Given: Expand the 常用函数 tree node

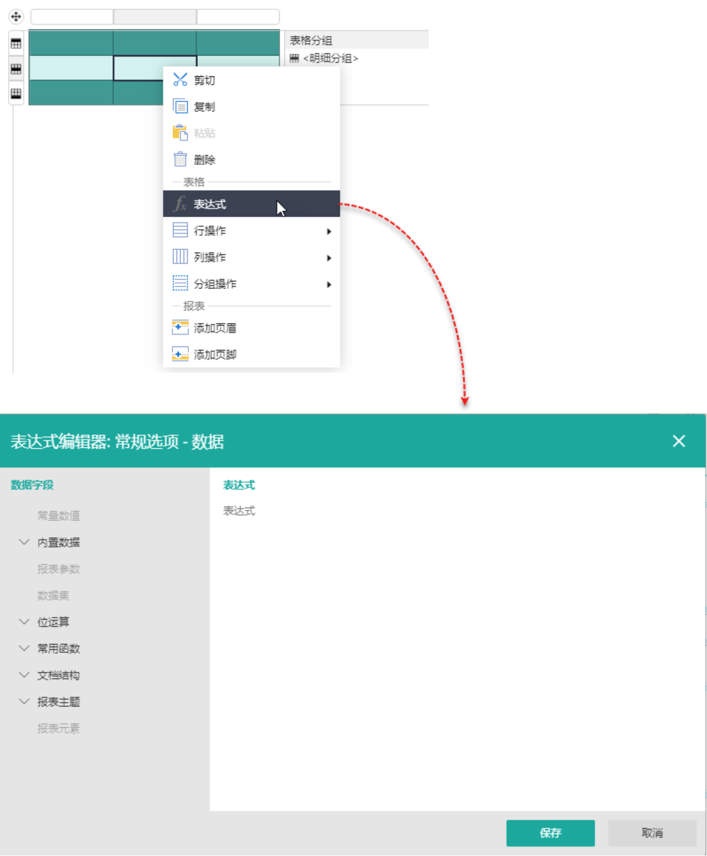Looking at the screenshot, I should 24,648.
